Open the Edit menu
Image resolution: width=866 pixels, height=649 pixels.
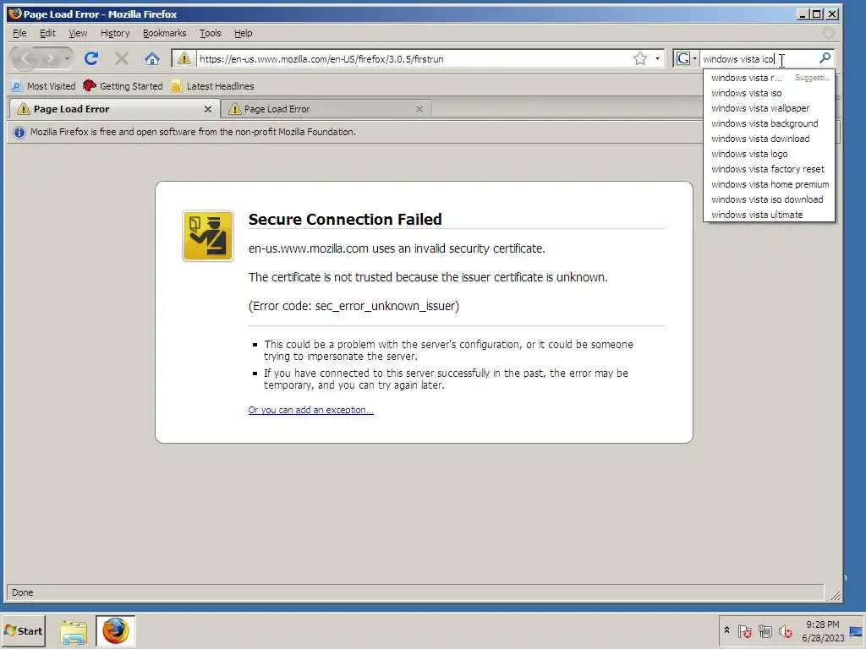click(x=47, y=33)
